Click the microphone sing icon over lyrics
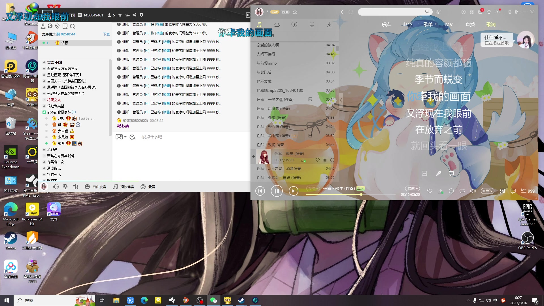 coord(438,173)
